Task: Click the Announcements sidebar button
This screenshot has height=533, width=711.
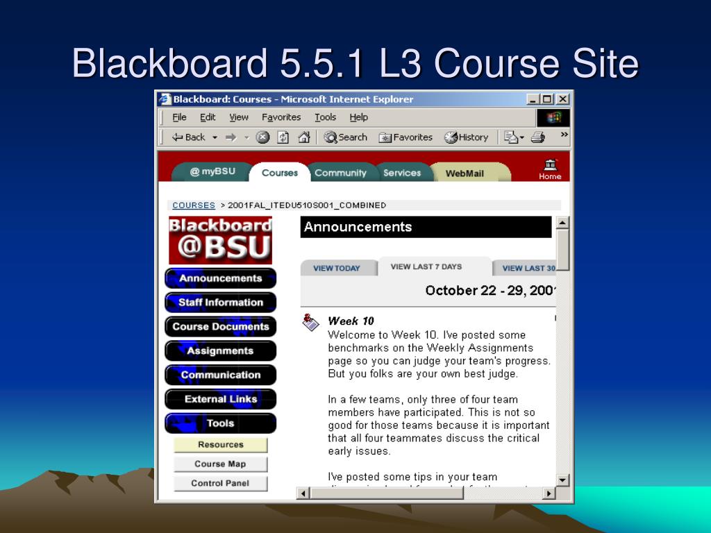Action: pyautogui.click(x=220, y=278)
